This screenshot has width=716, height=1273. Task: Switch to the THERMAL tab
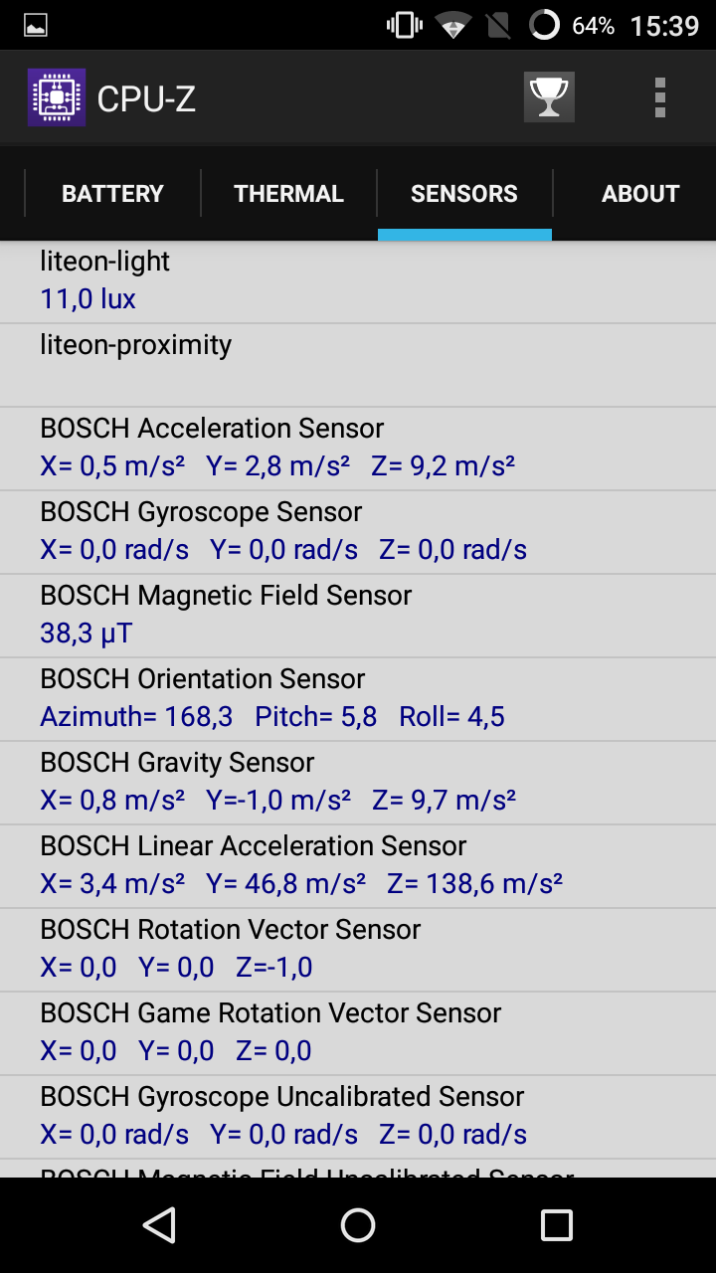pos(288,194)
